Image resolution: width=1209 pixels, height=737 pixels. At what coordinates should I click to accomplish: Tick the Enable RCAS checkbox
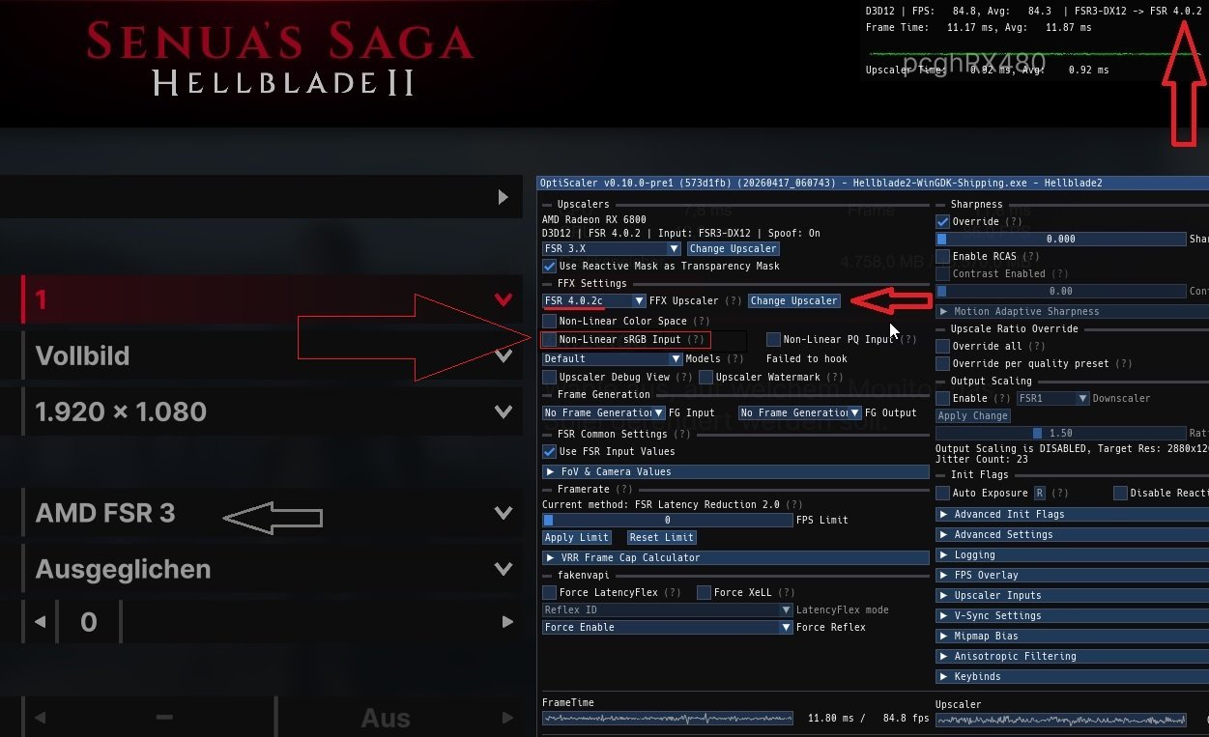coord(943,256)
